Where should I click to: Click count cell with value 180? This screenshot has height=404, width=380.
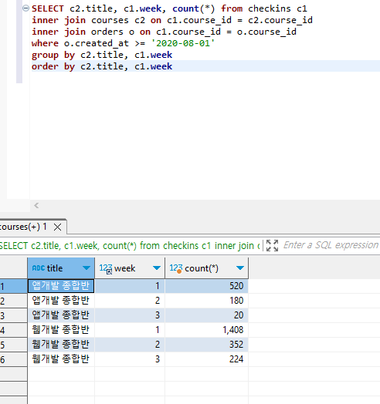point(206,301)
